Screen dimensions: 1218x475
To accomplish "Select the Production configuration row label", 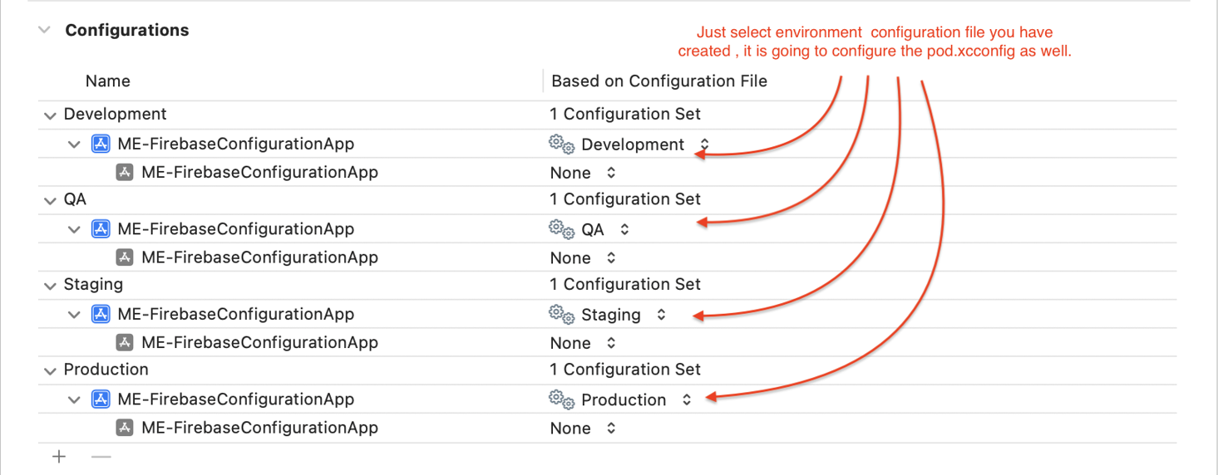I will click(106, 370).
